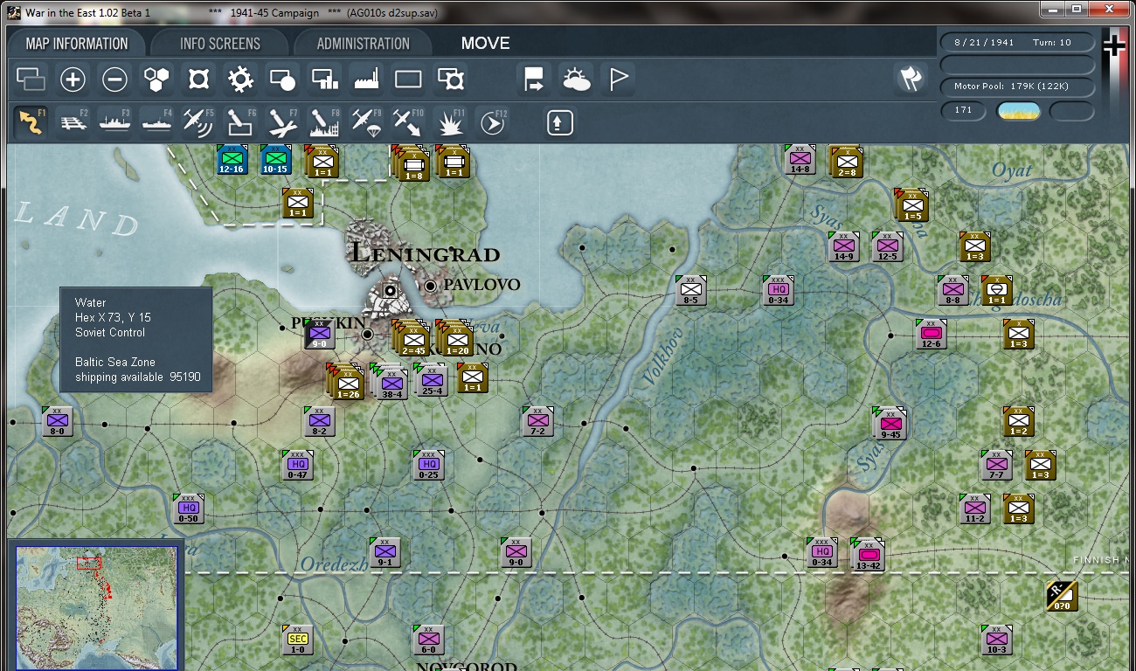The width and height of the screenshot is (1136, 671).
Task: Select the pink unit labeled 9-45
Action: point(890,423)
